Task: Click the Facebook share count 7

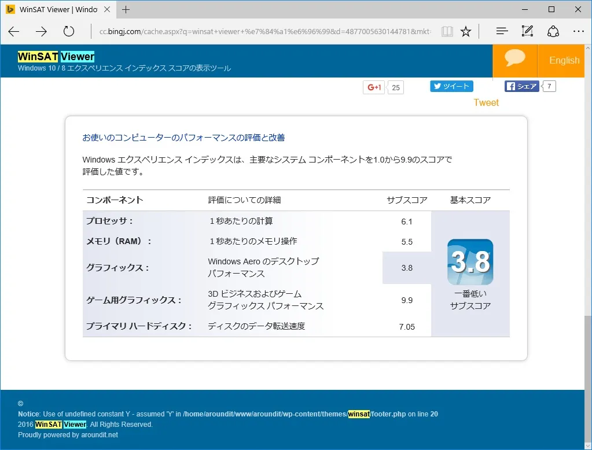Action: [x=549, y=86]
